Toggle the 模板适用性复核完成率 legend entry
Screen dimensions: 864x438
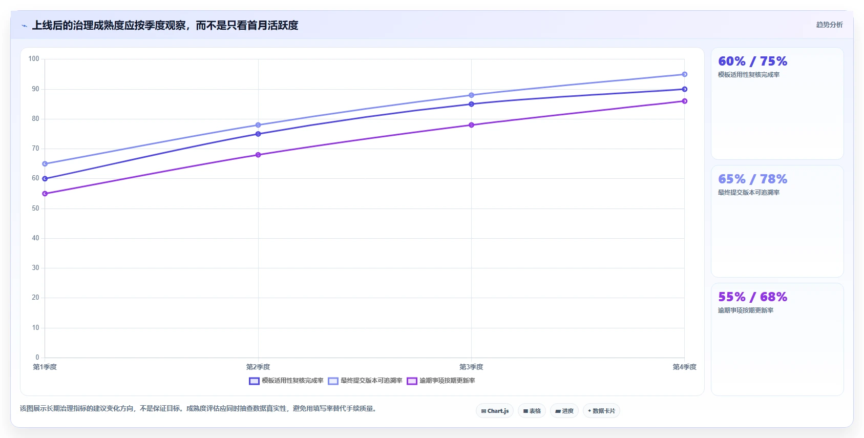[286, 381]
